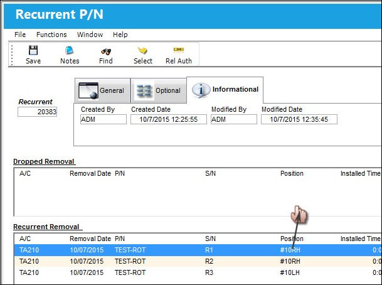Click the Recurrent Removal section heading
Screen dimensions: 382x285
(x=46, y=227)
